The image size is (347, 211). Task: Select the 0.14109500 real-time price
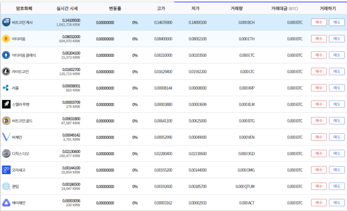71,20
